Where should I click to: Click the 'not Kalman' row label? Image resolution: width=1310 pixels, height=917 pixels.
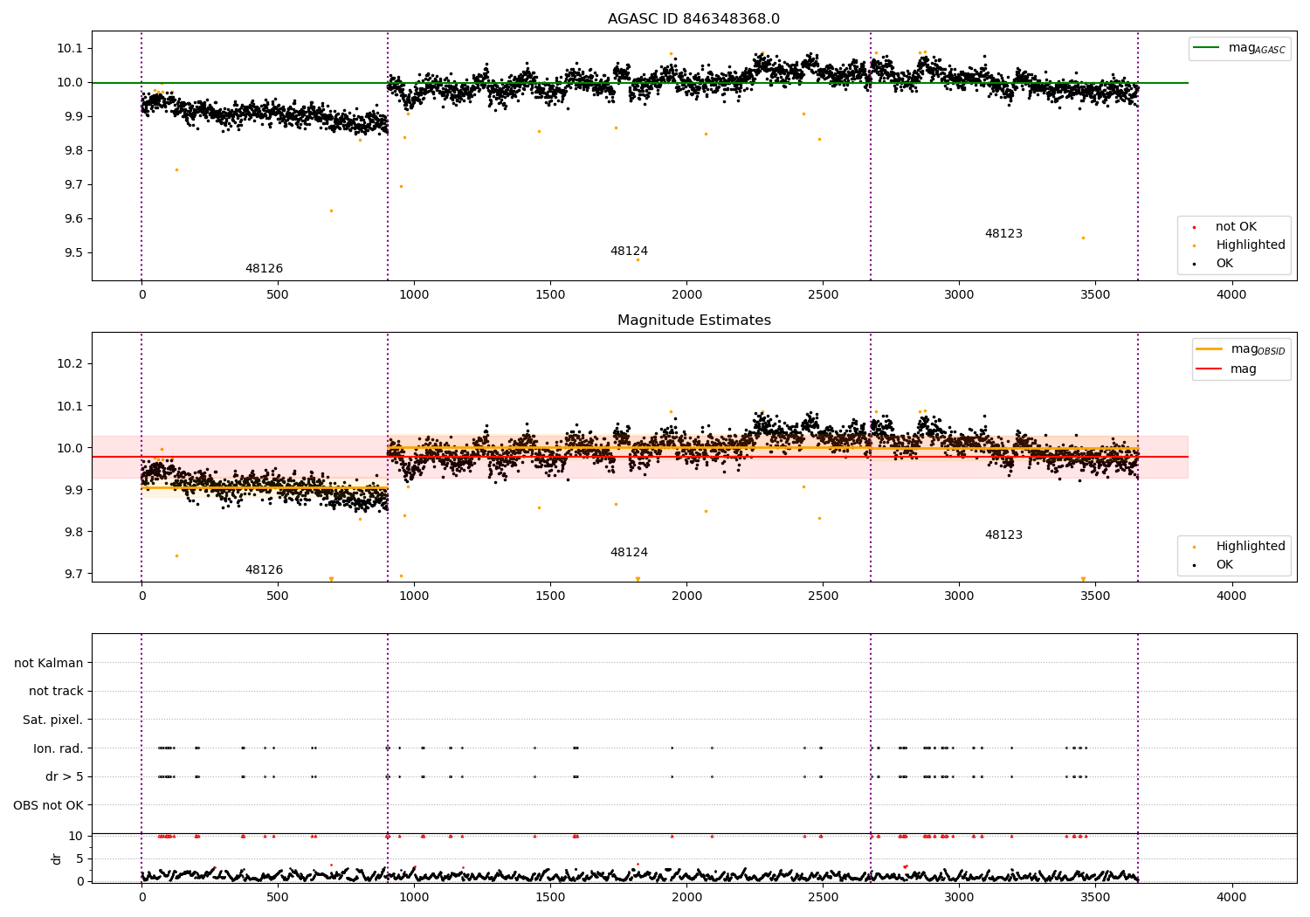click(x=49, y=664)
